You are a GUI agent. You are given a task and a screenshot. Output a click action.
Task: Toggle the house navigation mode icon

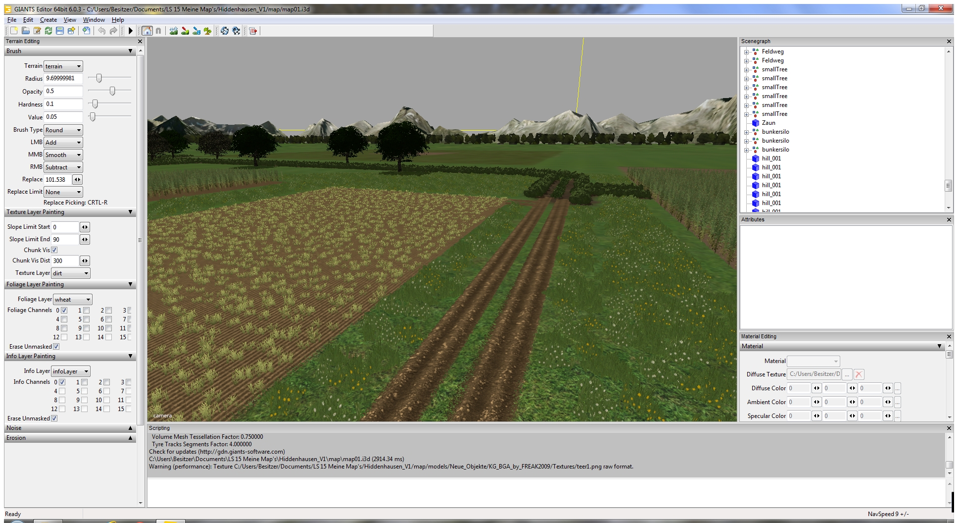pyautogui.click(x=147, y=31)
